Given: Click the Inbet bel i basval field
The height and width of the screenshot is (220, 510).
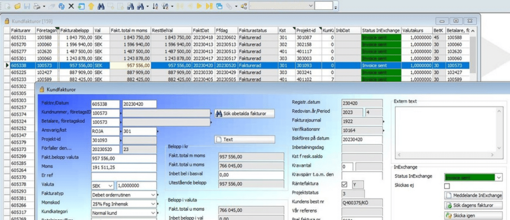Looking at the screenshot, I should point(251,175).
